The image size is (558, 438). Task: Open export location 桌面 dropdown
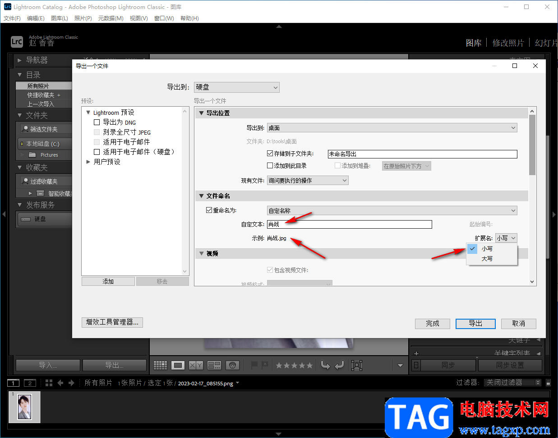click(x=392, y=128)
